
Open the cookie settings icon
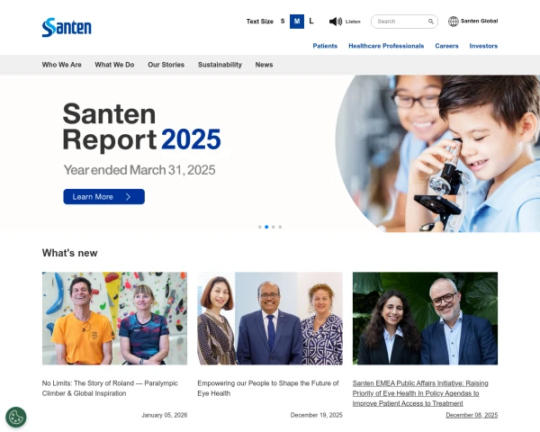[16, 418]
